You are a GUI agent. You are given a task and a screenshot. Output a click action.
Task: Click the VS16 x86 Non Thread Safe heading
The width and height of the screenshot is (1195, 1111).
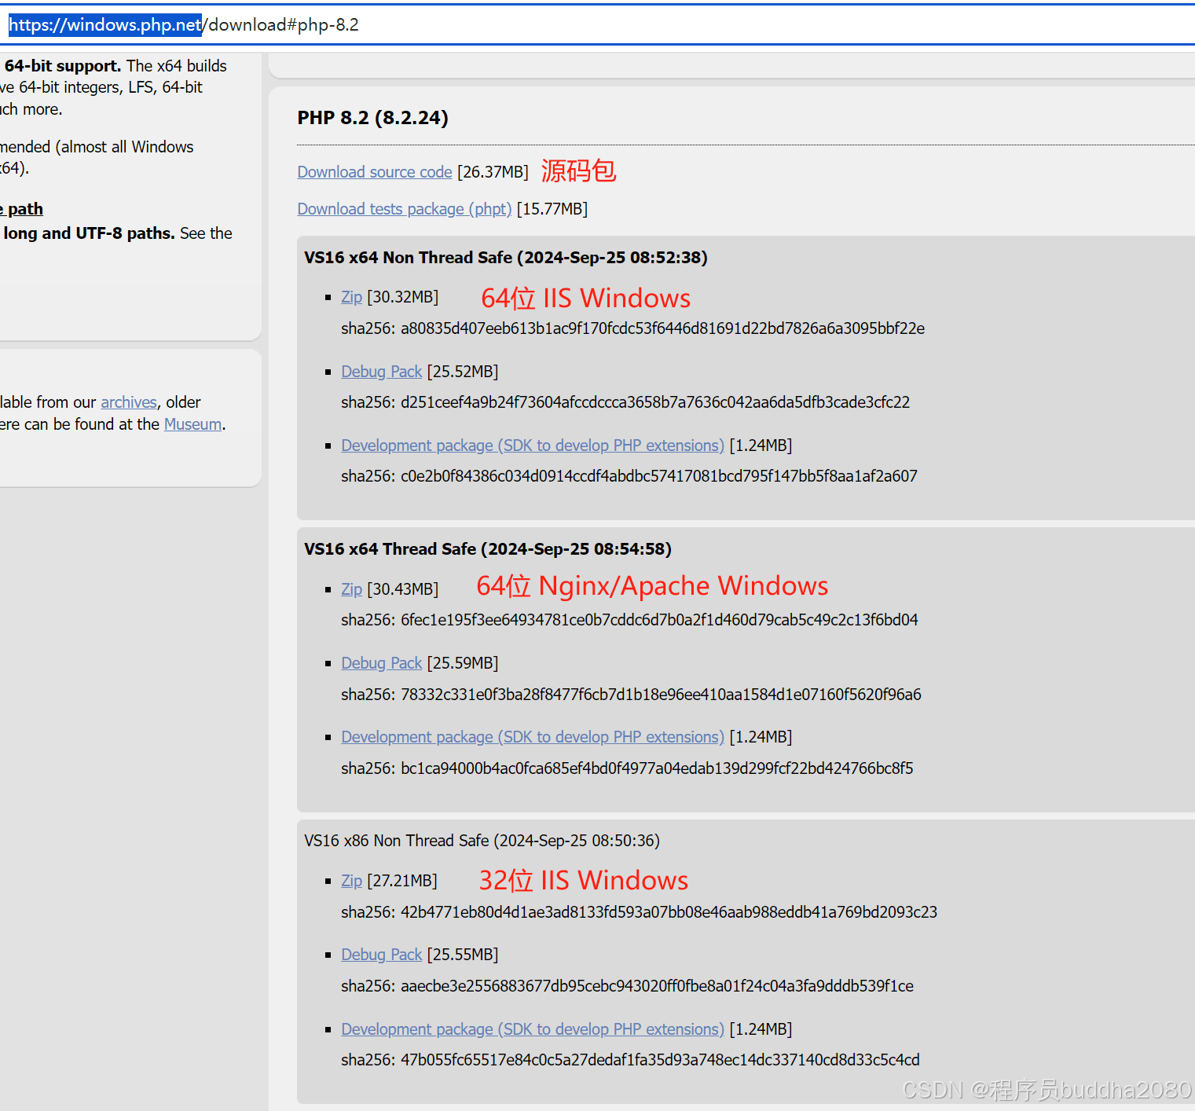[x=482, y=841]
